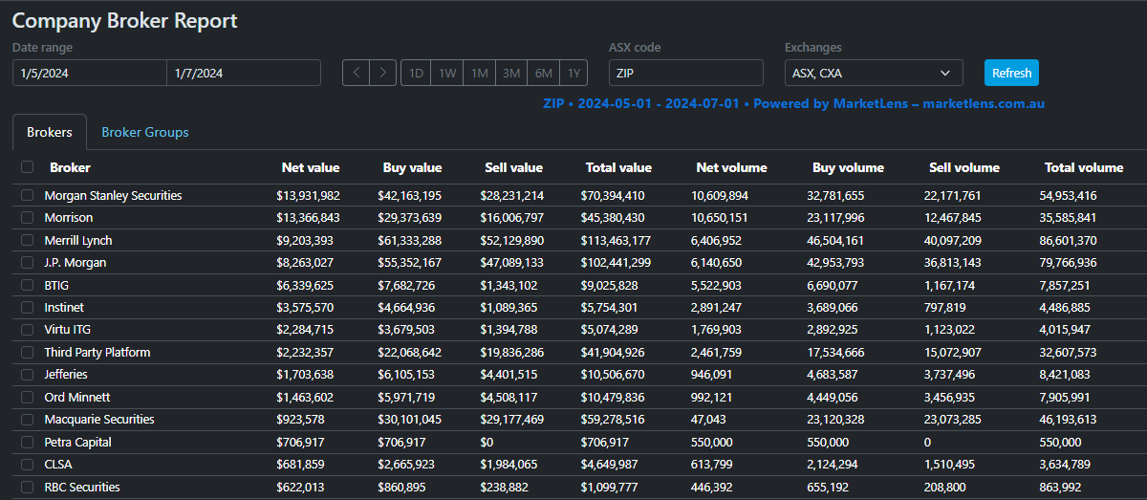The height and width of the screenshot is (500, 1147).
Task: Select the 6M range button
Action: coord(544,73)
